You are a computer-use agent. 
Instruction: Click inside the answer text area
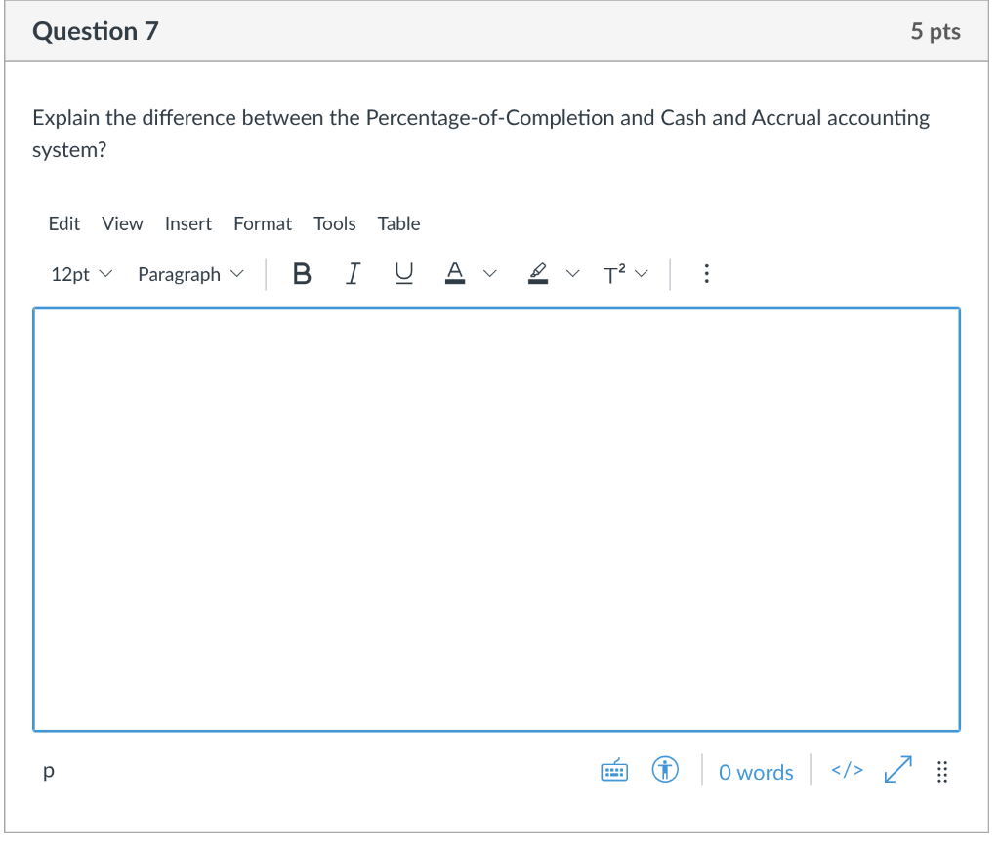coord(496,520)
